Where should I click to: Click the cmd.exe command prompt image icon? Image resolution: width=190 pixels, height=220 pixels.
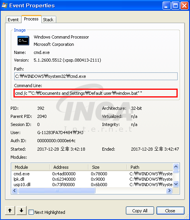(x=23, y=41)
